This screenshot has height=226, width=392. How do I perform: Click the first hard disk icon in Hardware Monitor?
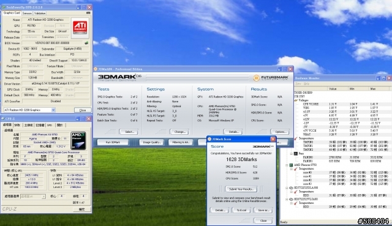pos(292,188)
